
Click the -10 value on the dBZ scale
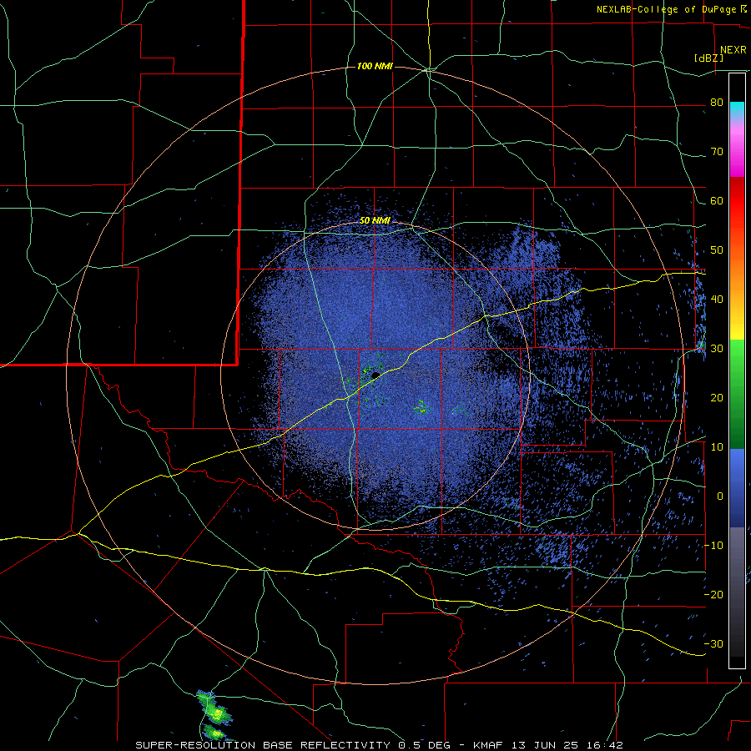click(713, 545)
